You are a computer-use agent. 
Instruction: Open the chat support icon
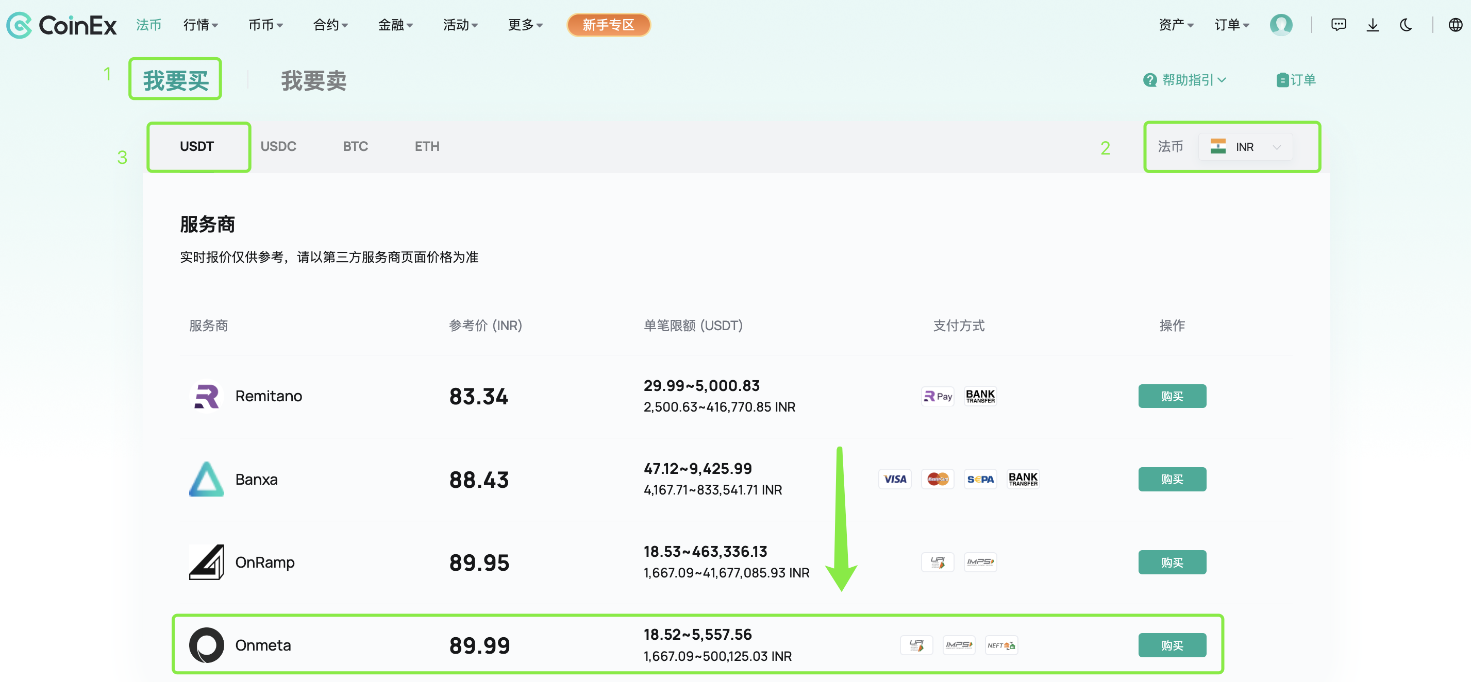1338,25
